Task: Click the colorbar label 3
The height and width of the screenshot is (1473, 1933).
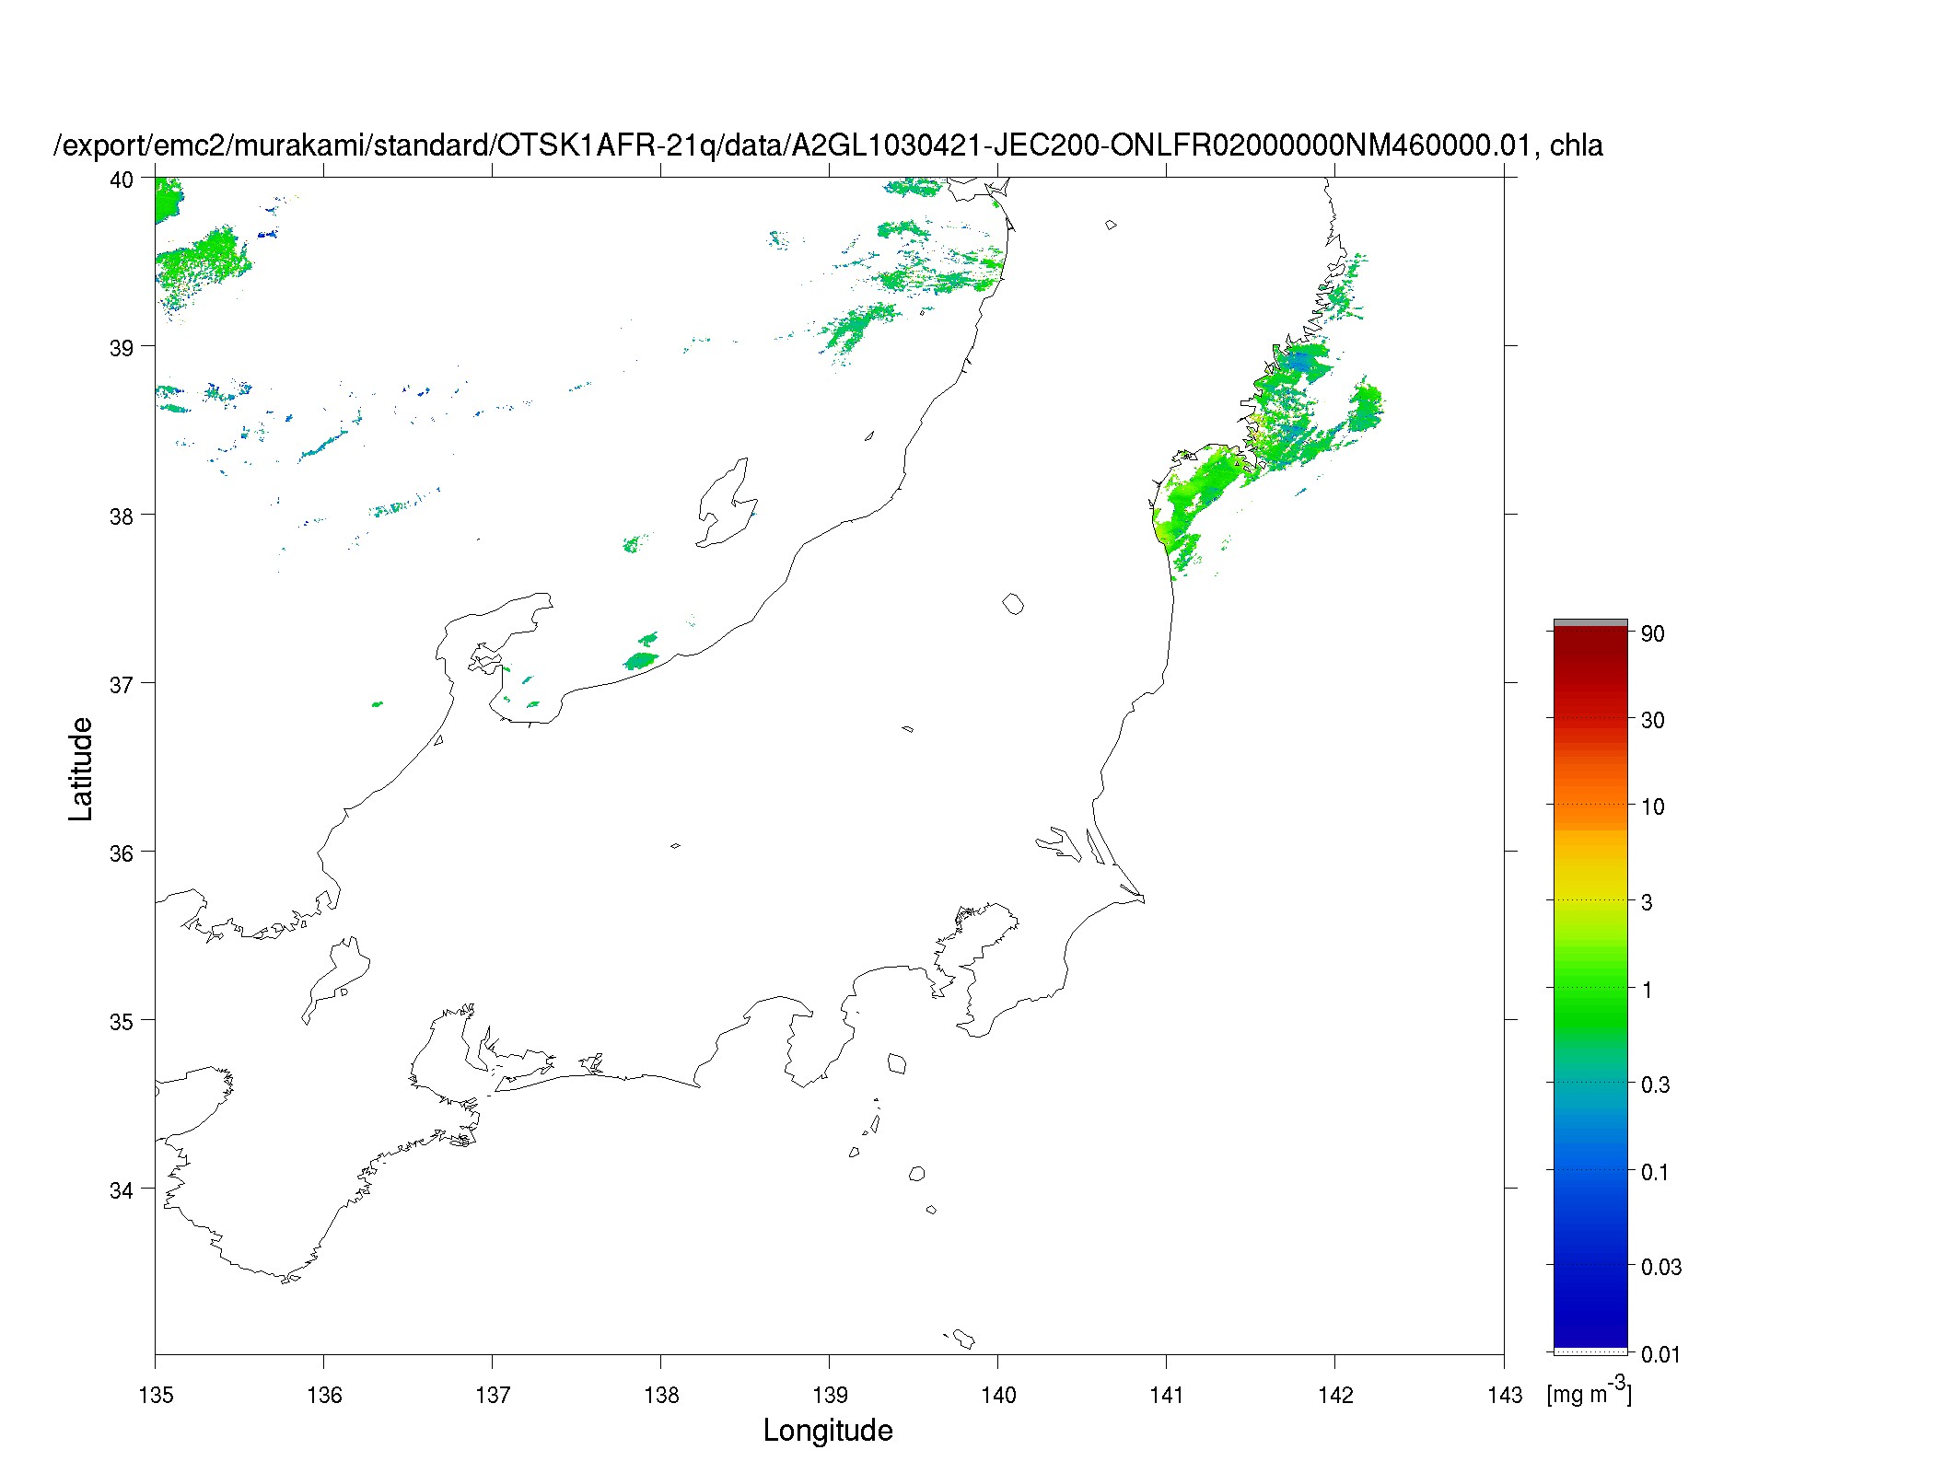Action: 1648,902
